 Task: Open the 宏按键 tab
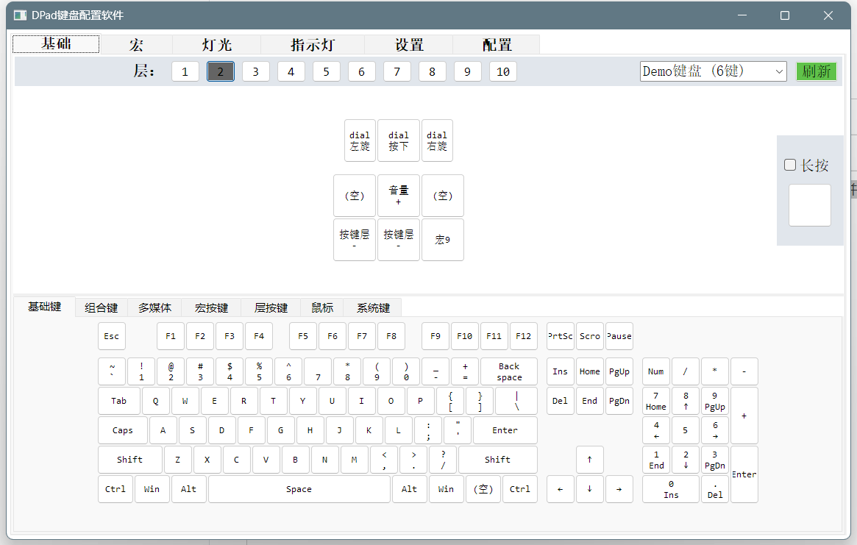point(211,307)
